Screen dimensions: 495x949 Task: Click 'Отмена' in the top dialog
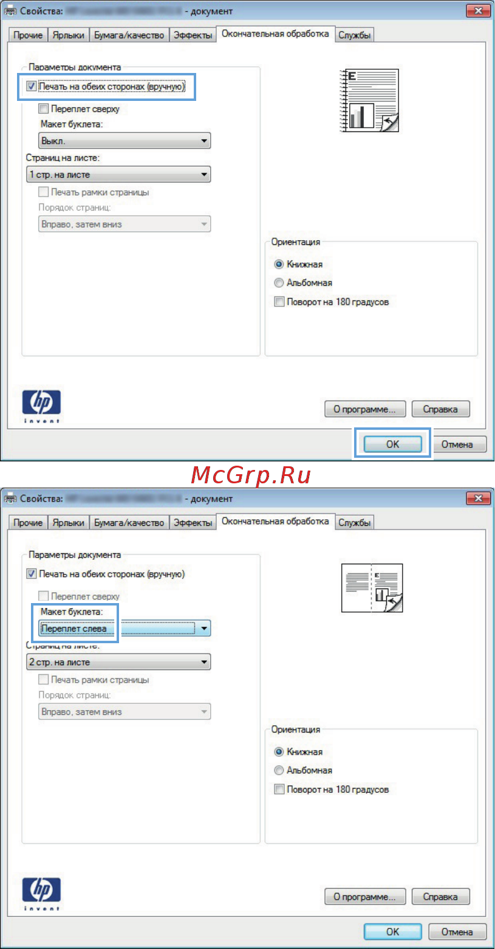[457, 444]
